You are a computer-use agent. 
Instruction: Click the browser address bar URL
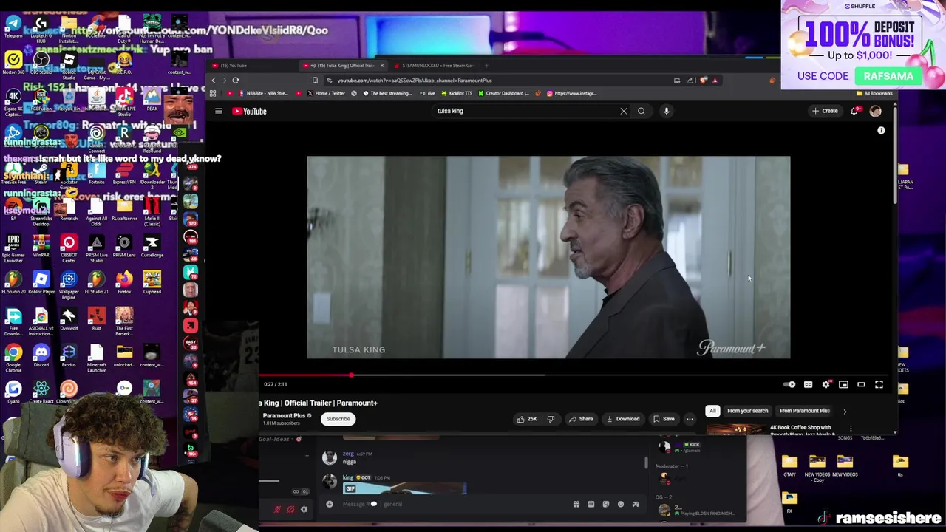tap(415, 81)
